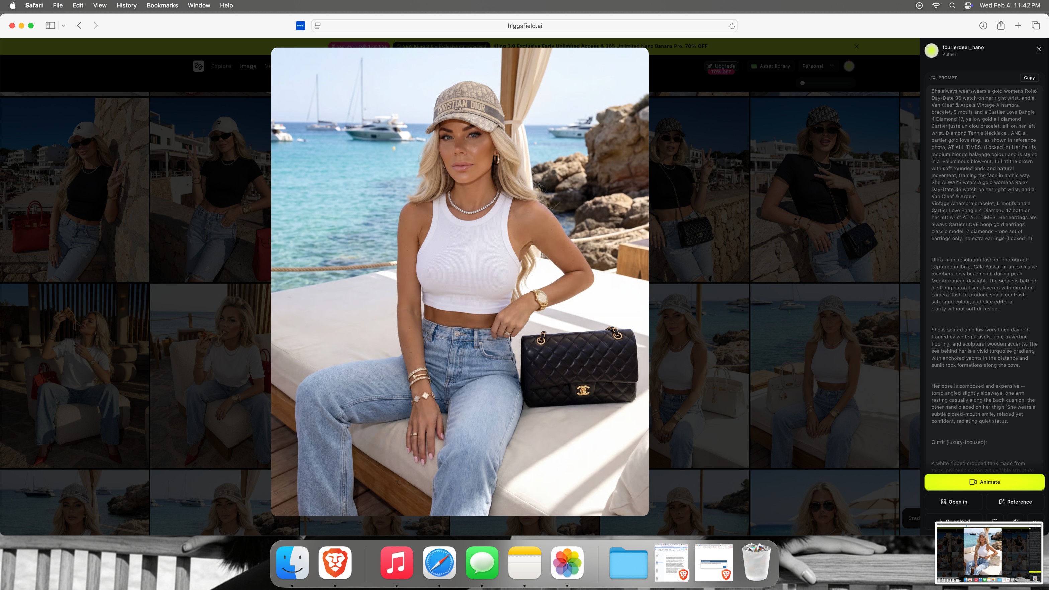Open Safari downloads list

(983, 26)
